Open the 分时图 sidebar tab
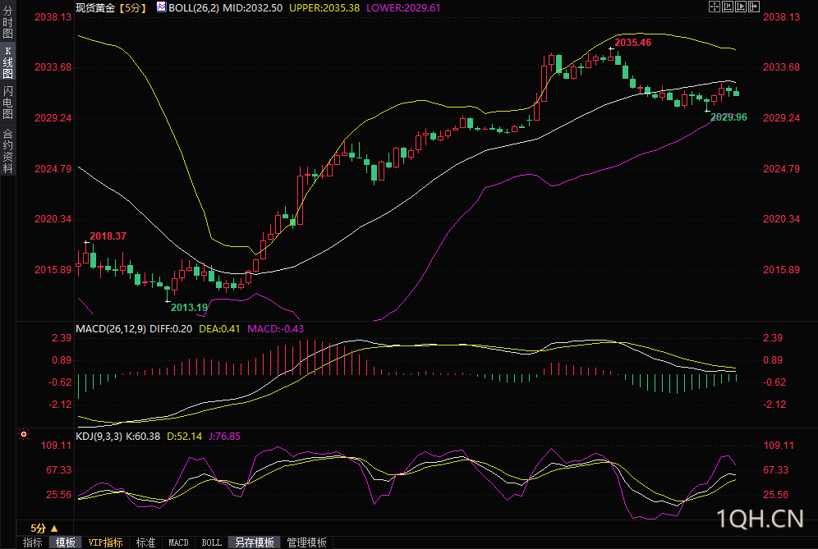Viewport: 818px width, 549px height. click(7, 21)
